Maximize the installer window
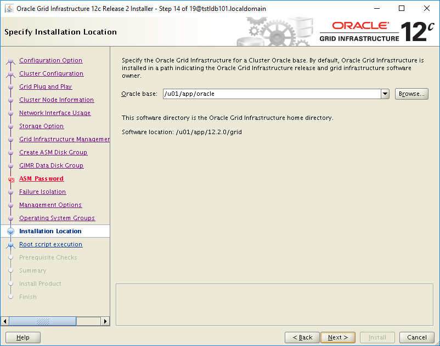Viewport: 440px width, 346px height. (402, 8)
